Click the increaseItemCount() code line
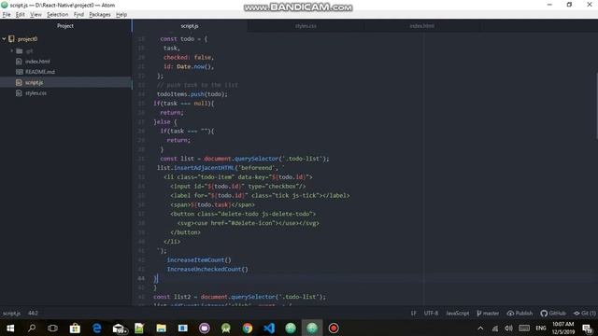Image resolution: width=598 pixels, height=336 pixels. (199, 259)
